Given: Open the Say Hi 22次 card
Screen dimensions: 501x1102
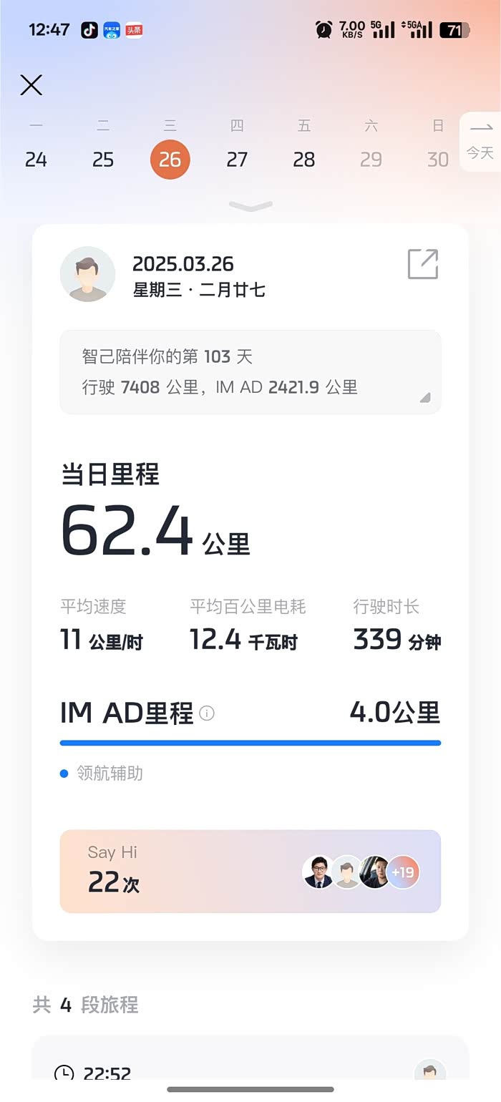Looking at the screenshot, I should click(250, 871).
